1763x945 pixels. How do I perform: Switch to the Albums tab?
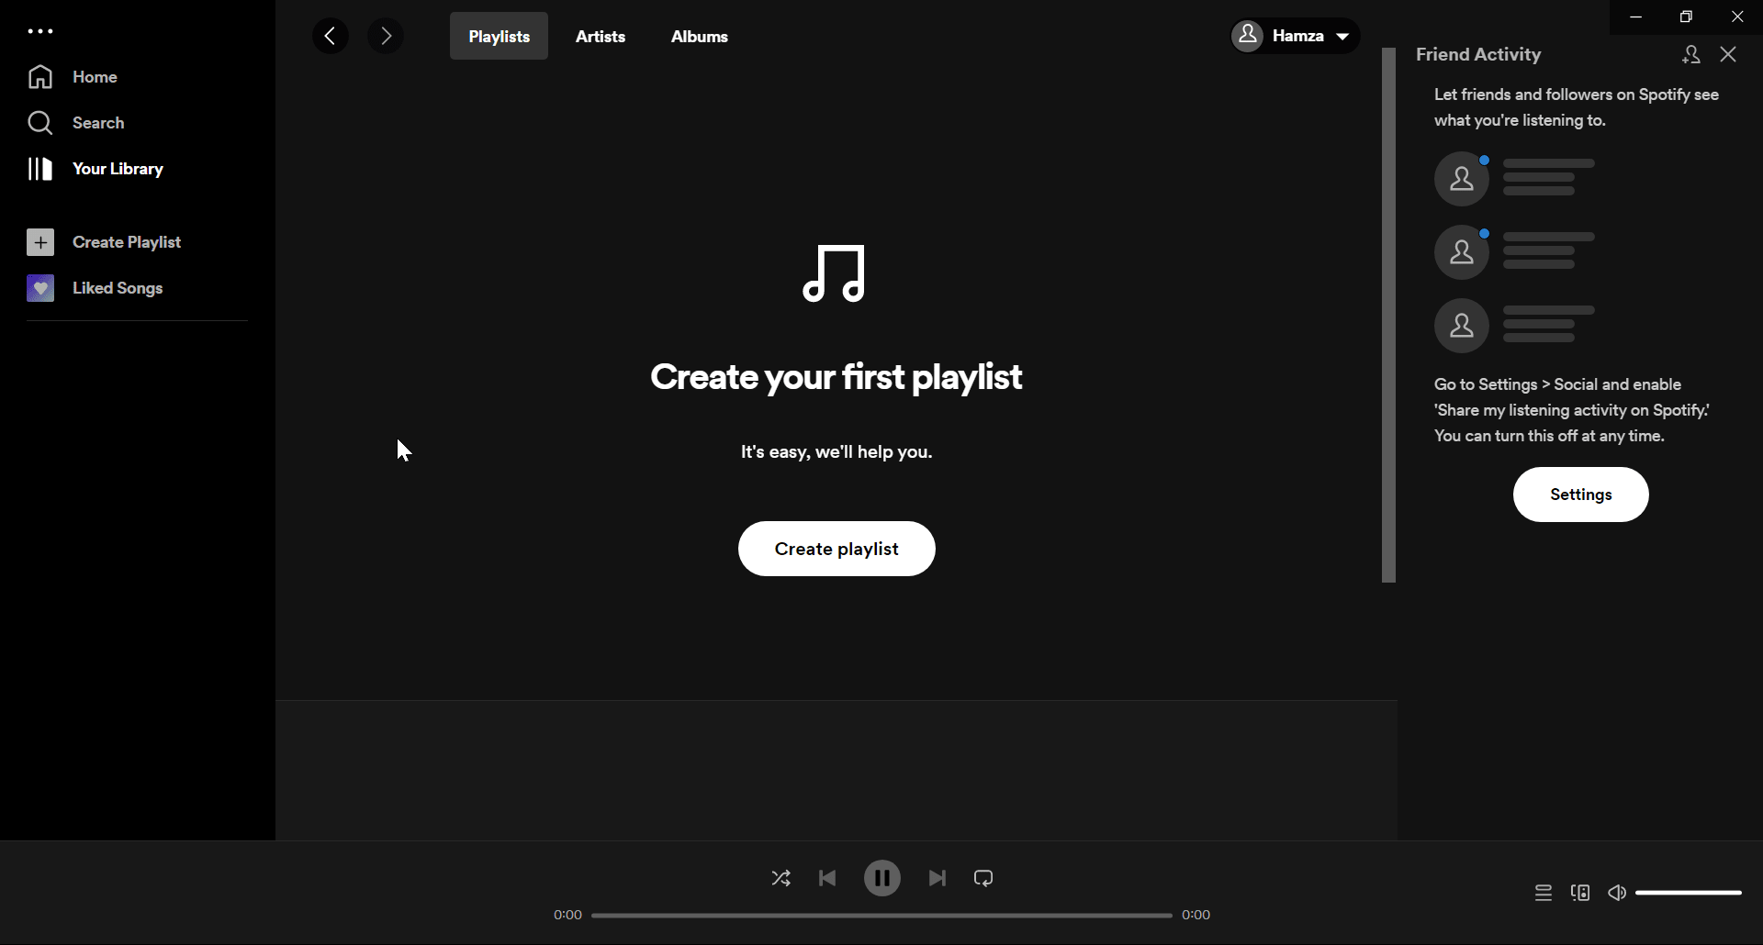[700, 37]
